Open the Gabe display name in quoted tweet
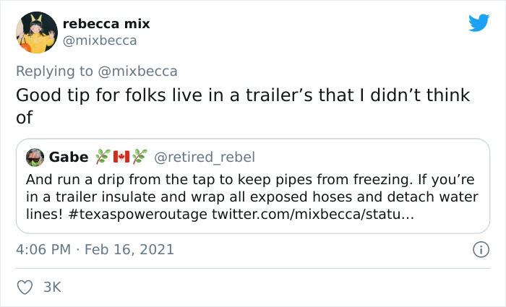 point(69,157)
